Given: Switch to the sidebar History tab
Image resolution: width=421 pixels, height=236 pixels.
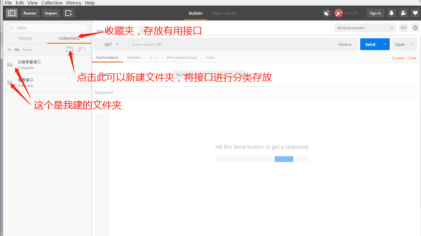Looking at the screenshot, I should pyautogui.click(x=25, y=38).
